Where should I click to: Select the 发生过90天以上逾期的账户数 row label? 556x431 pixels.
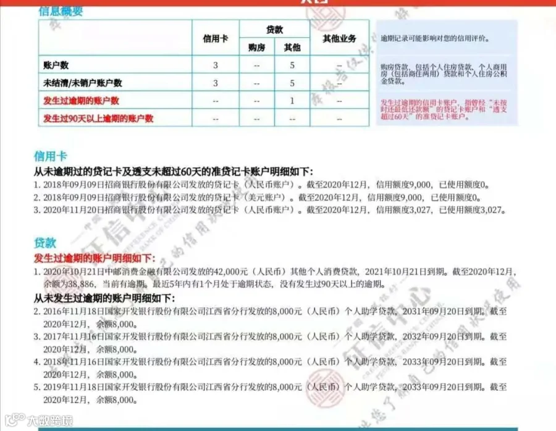(x=98, y=119)
